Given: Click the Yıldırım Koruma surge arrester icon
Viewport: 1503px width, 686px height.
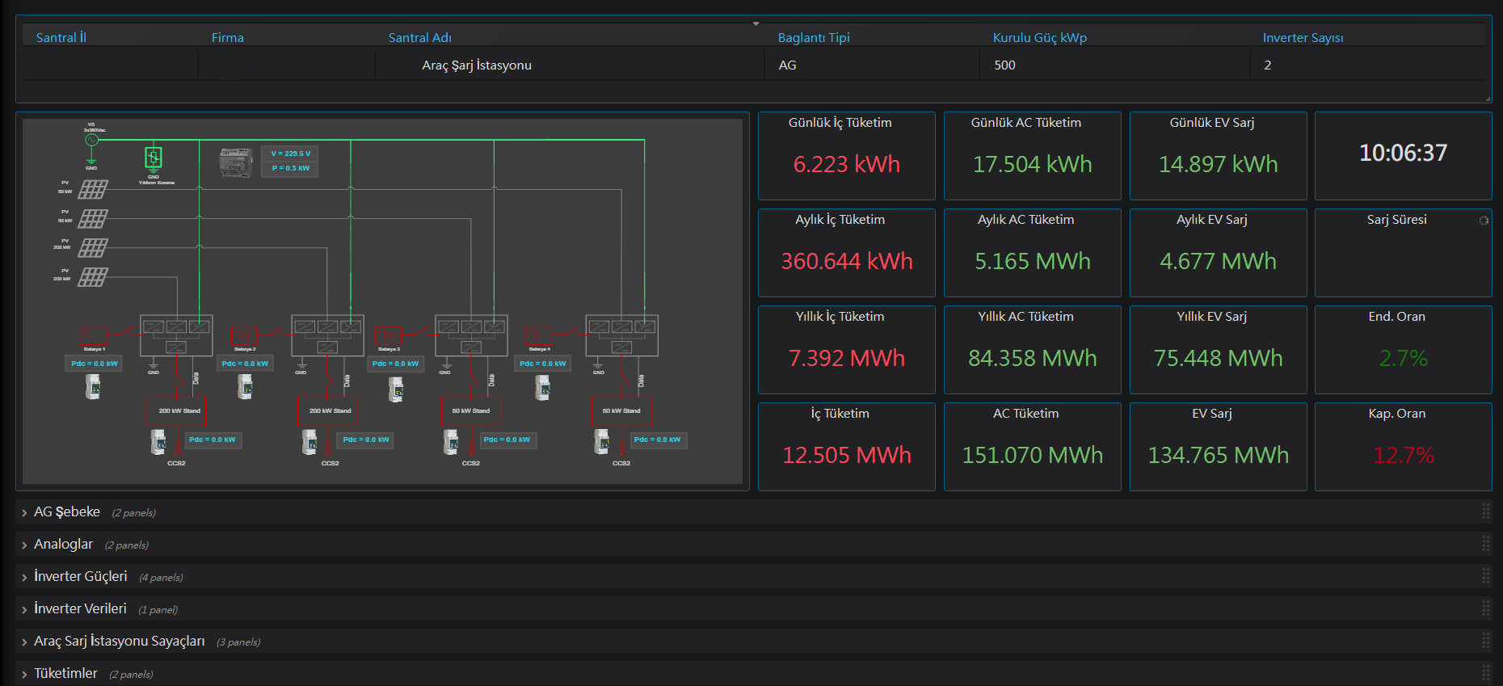Looking at the screenshot, I should (154, 157).
